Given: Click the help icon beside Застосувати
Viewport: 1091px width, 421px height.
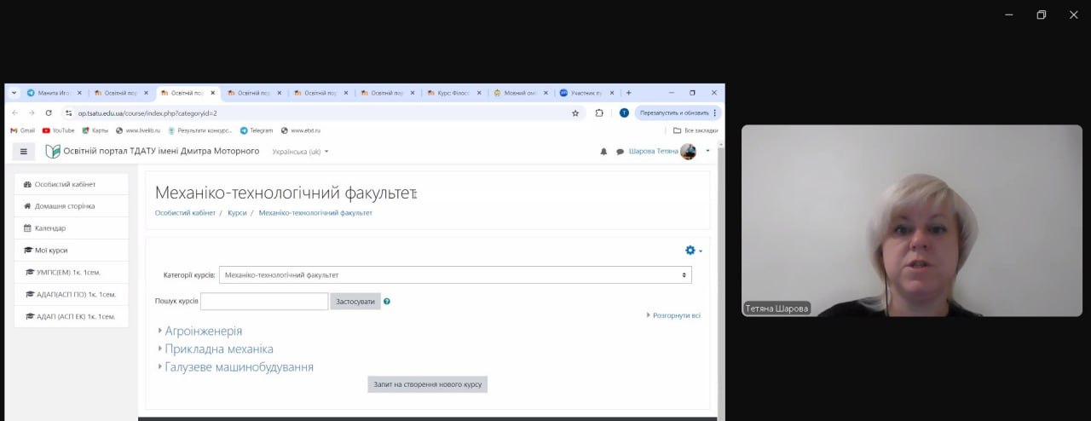Looking at the screenshot, I should (387, 301).
